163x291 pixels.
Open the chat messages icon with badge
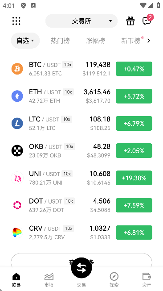[147, 21]
